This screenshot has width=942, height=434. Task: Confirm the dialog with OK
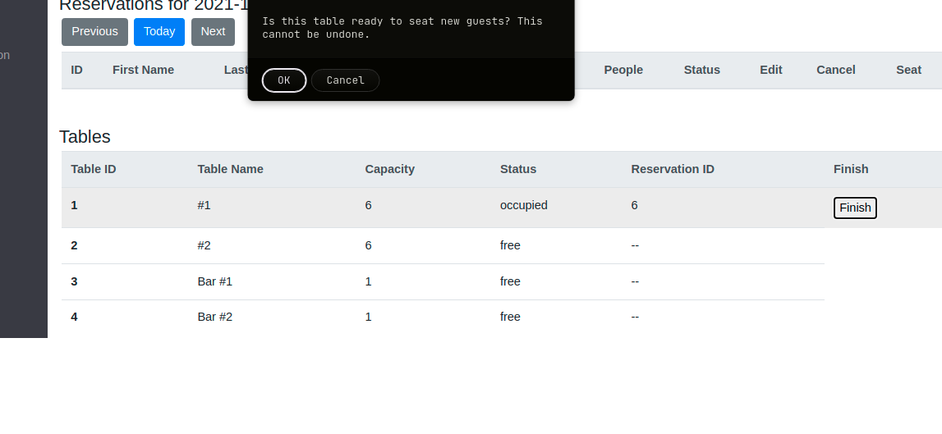[284, 80]
